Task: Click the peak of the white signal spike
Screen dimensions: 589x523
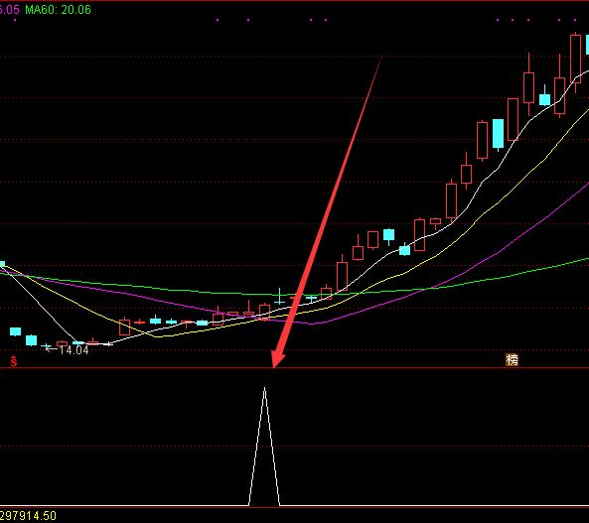Action: pos(265,388)
